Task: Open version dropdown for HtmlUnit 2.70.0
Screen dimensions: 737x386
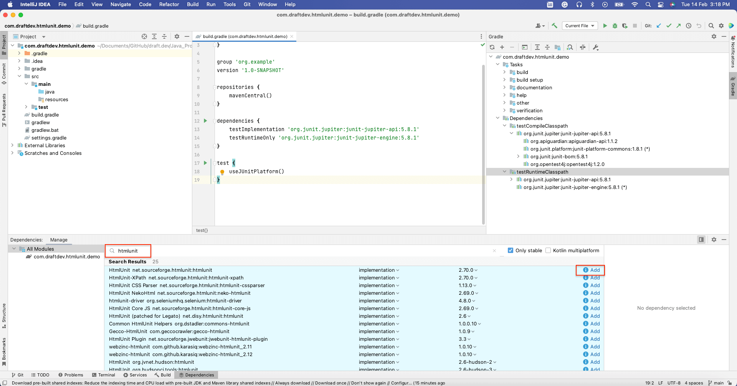Action: pyautogui.click(x=476, y=270)
